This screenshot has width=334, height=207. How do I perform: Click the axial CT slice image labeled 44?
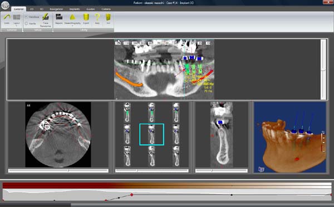pyautogui.click(x=58, y=135)
